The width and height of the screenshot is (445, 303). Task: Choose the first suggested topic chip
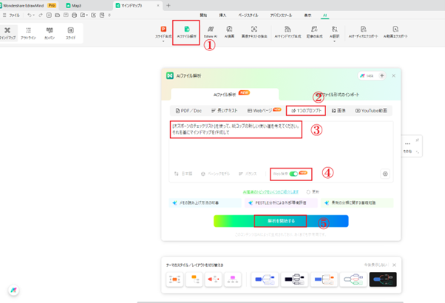205,202
